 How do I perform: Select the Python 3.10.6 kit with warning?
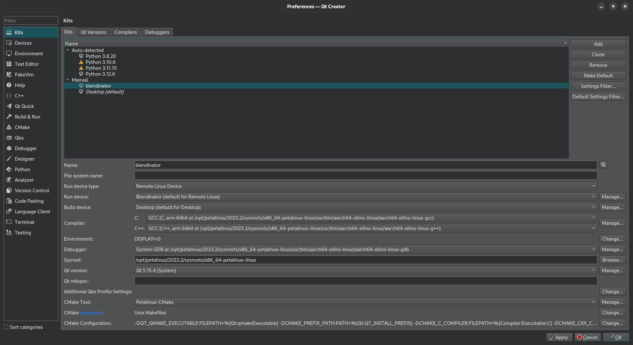[100, 62]
